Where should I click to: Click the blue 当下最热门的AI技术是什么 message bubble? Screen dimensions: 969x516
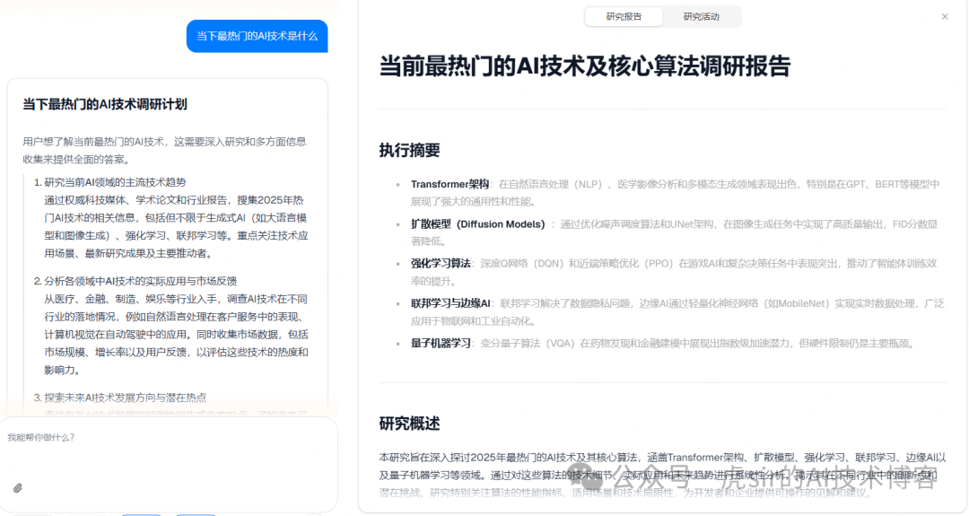(258, 36)
